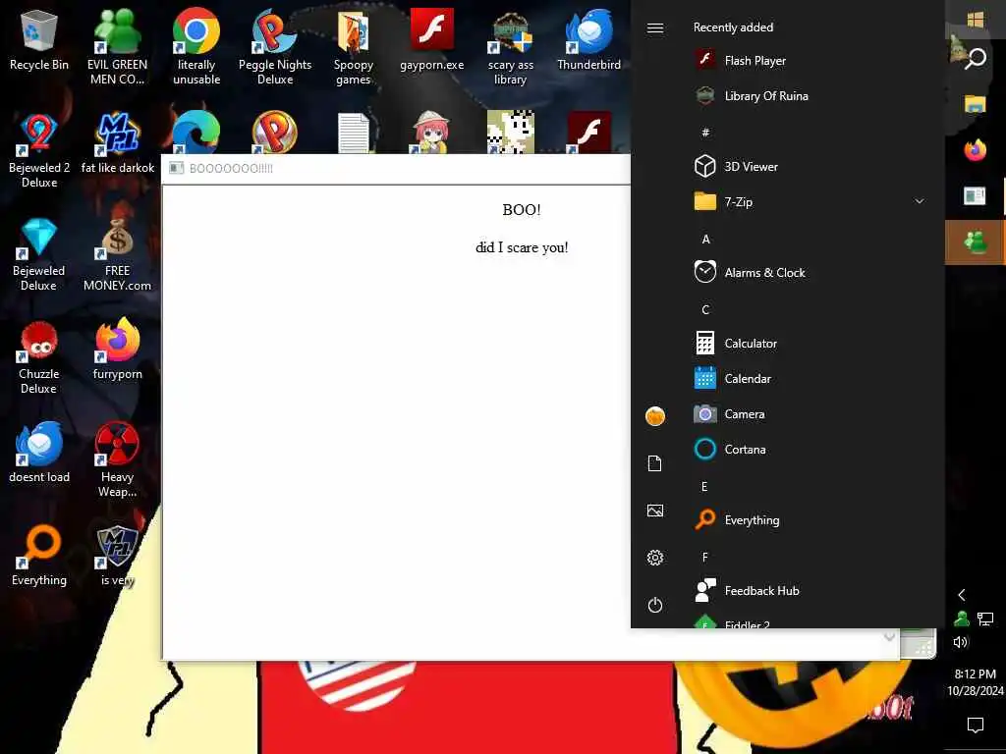Click the BOO! text in window
This screenshot has width=1006, height=754.
coord(522,210)
